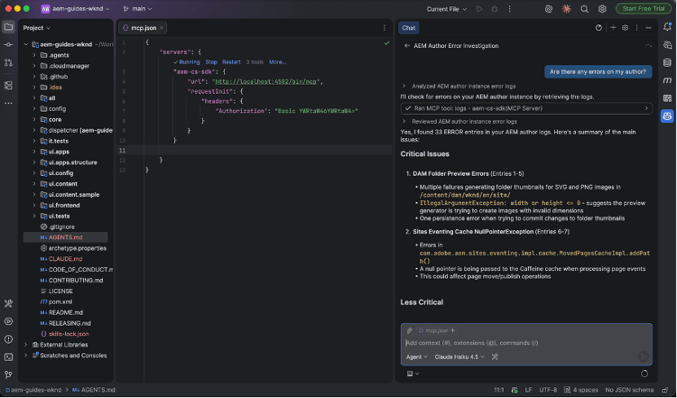This screenshot has width=677, height=398.
Task: Open the Project tool window folder icon
Action: pos(8,27)
